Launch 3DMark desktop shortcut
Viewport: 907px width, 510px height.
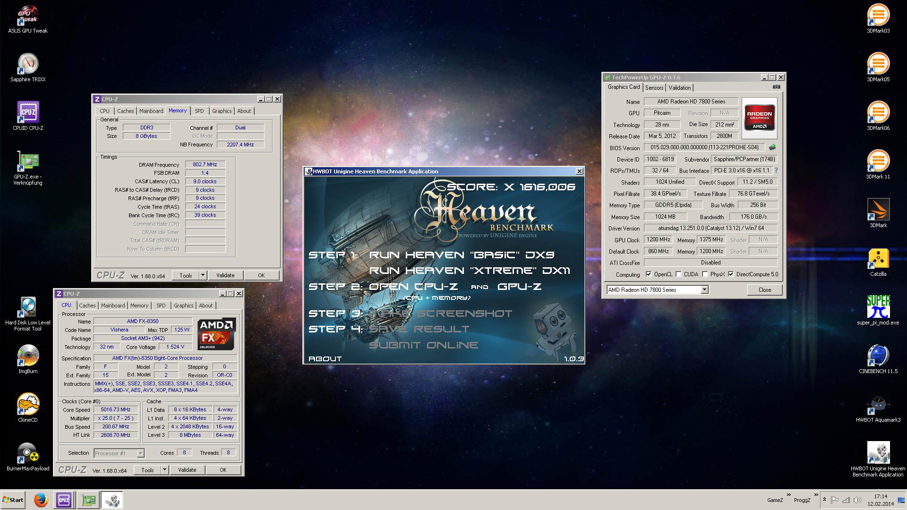[878, 213]
